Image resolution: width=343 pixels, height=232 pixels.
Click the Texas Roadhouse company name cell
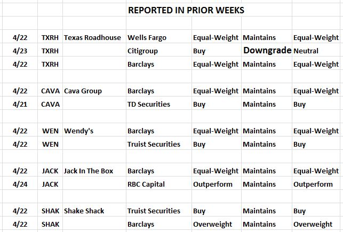pyautogui.click(x=92, y=38)
